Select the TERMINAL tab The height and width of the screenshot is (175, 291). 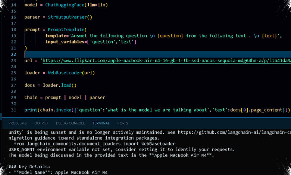[101, 123]
